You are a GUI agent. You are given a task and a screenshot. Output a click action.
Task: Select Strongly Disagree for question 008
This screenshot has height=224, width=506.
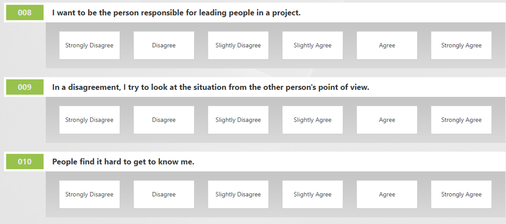(x=89, y=45)
